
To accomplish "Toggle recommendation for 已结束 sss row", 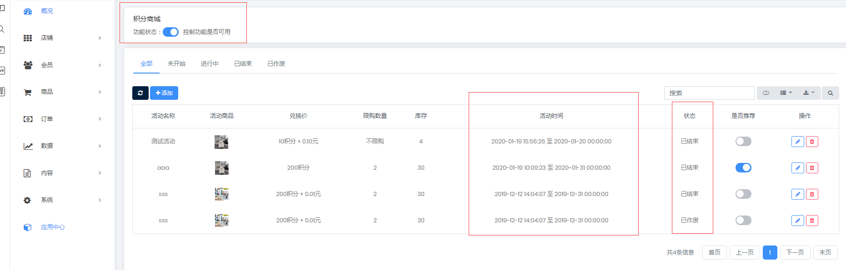I will pos(743,194).
